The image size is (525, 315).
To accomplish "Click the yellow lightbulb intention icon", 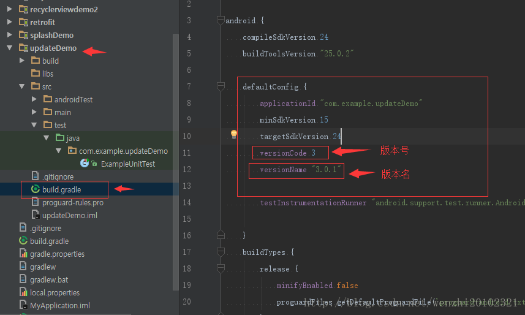I will point(234,135).
